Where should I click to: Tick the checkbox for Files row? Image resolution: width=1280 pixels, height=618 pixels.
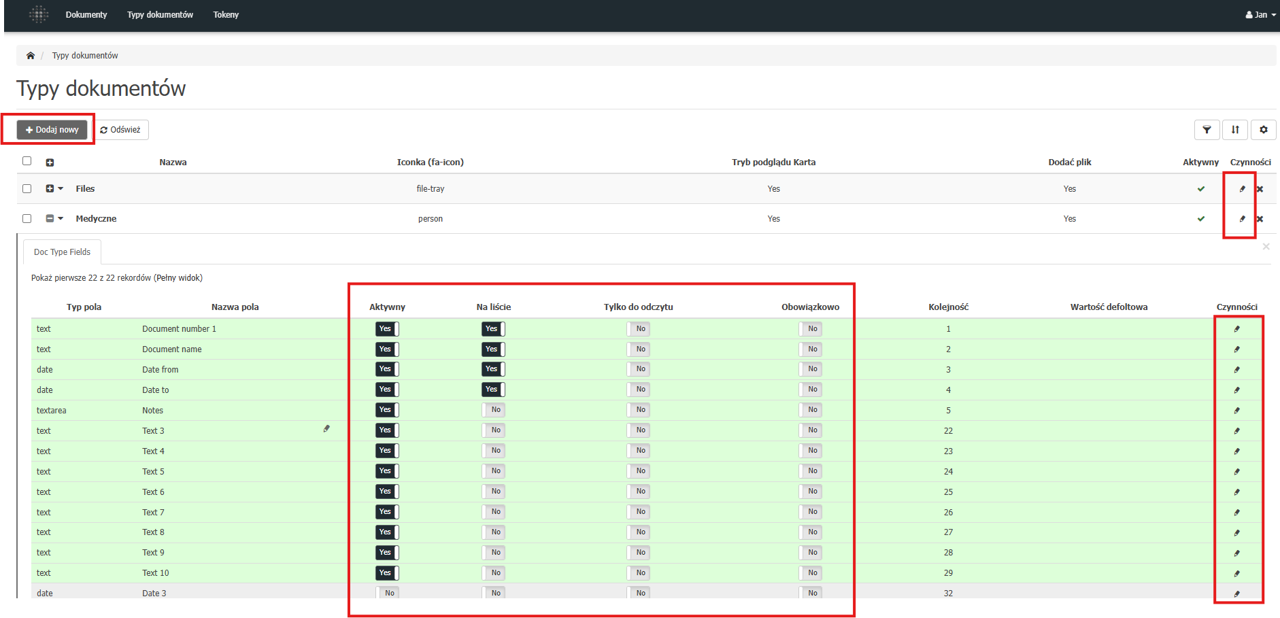tap(27, 189)
